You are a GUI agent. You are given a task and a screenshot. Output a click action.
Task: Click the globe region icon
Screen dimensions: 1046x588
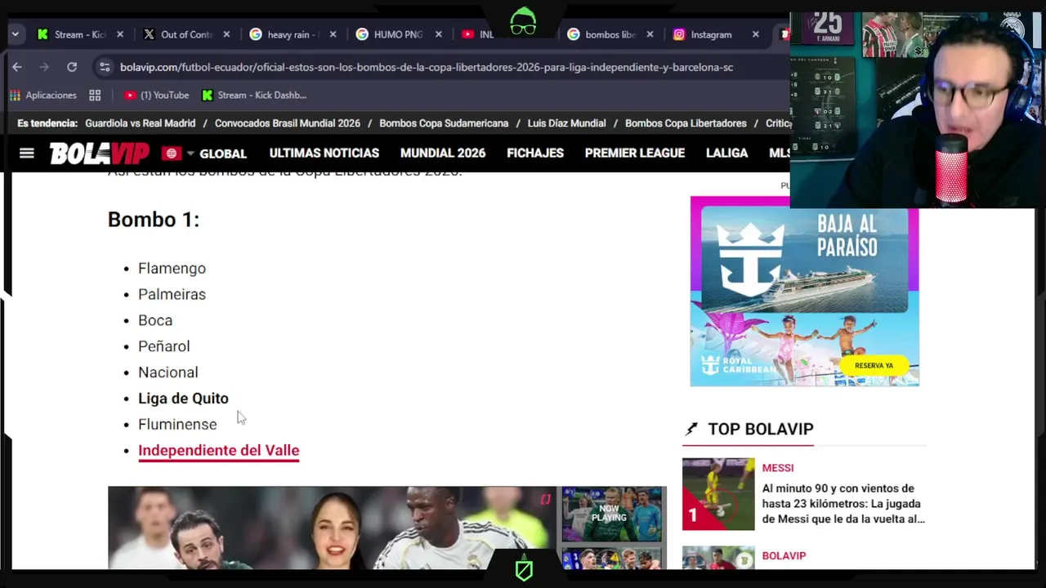(171, 153)
